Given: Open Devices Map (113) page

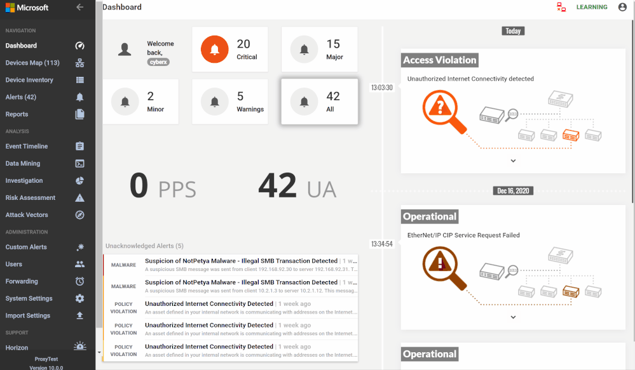Looking at the screenshot, I should click(x=32, y=63).
